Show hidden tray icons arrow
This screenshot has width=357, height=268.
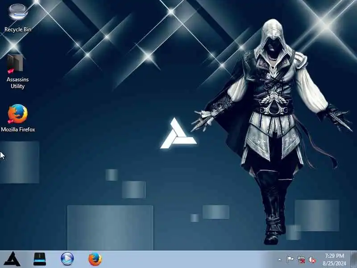pyautogui.click(x=280, y=260)
